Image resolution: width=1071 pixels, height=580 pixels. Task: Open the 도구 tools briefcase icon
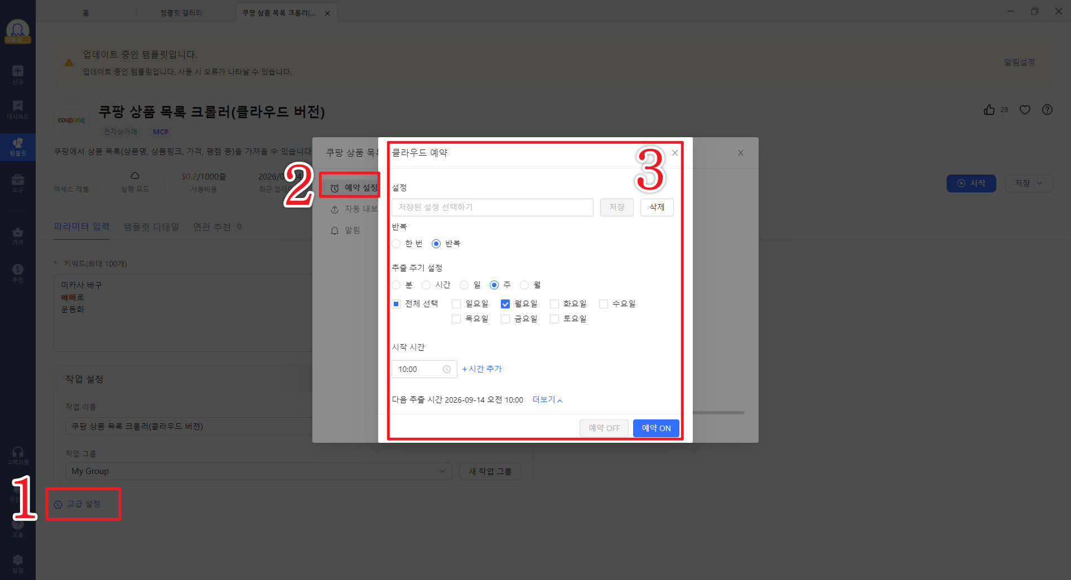pyautogui.click(x=18, y=183)
